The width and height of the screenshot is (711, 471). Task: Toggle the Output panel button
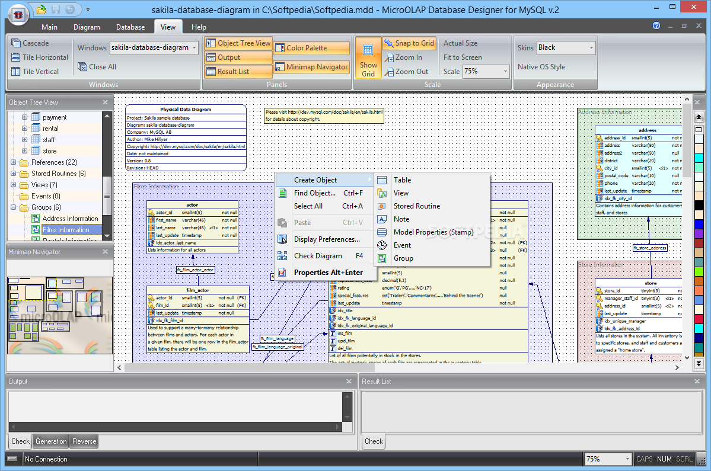[238, 57]
